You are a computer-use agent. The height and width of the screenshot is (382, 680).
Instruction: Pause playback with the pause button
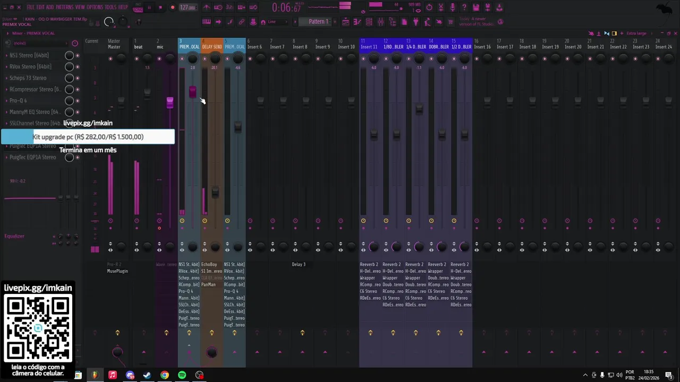pos(149,7)
